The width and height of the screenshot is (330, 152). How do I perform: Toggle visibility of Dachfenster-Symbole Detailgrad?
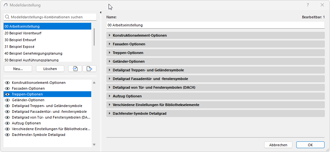tap(8, 135)
